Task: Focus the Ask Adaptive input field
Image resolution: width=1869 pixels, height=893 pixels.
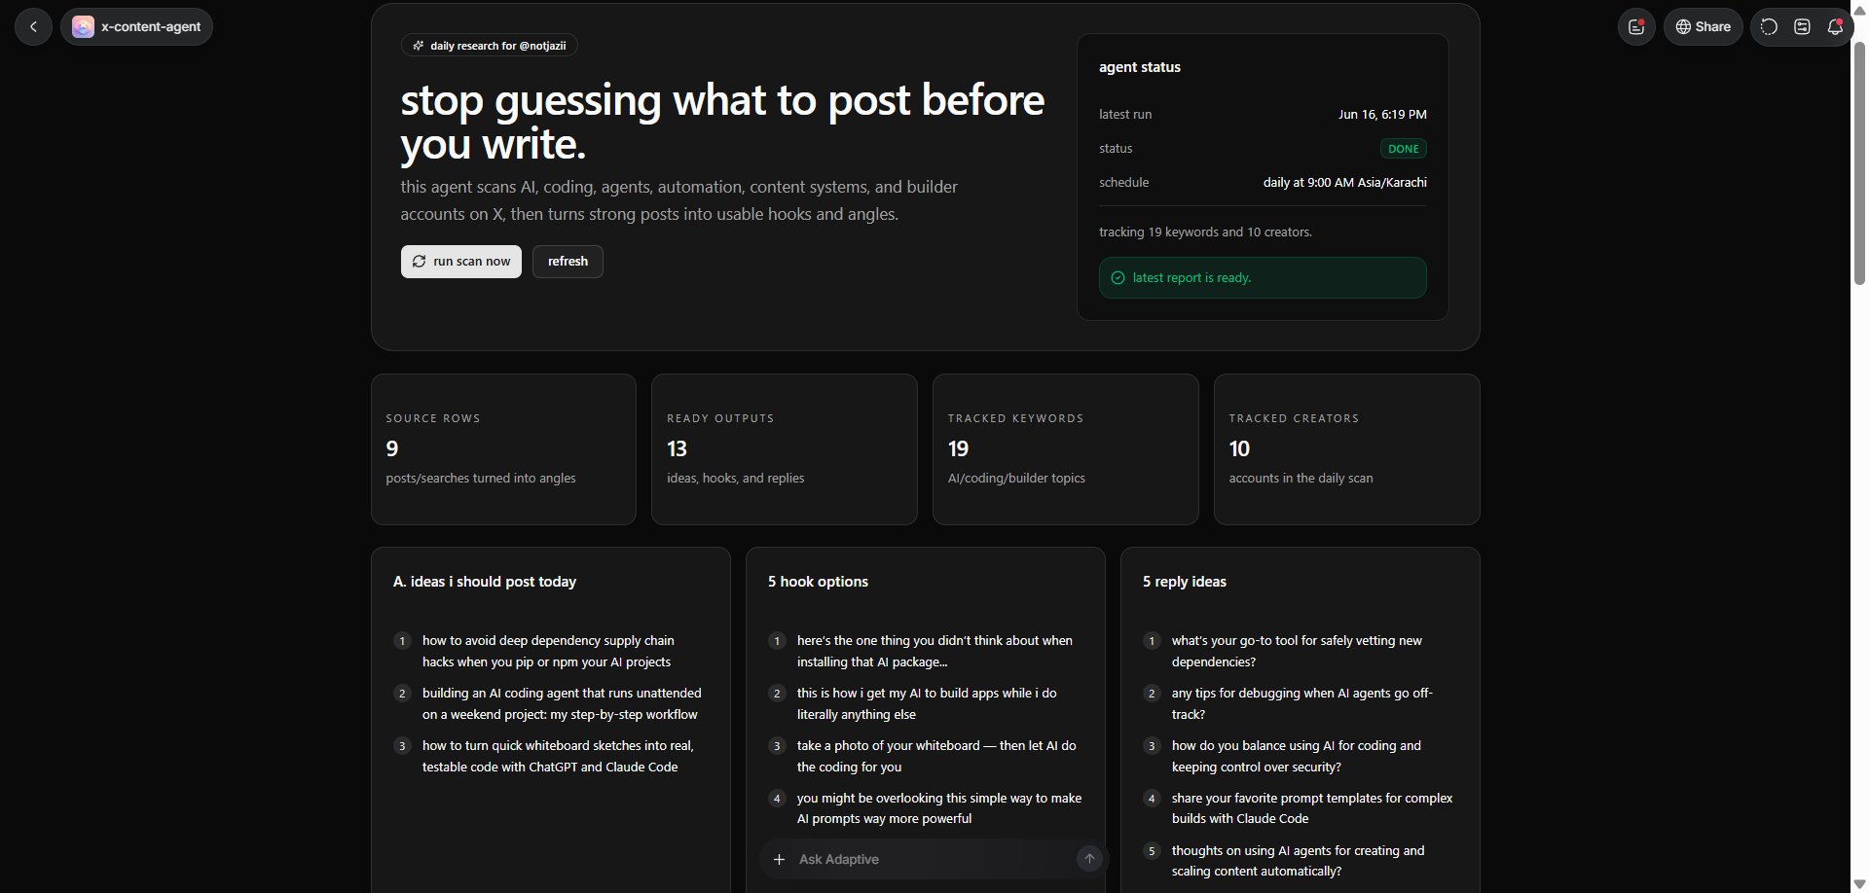Action: coord(934,859)
